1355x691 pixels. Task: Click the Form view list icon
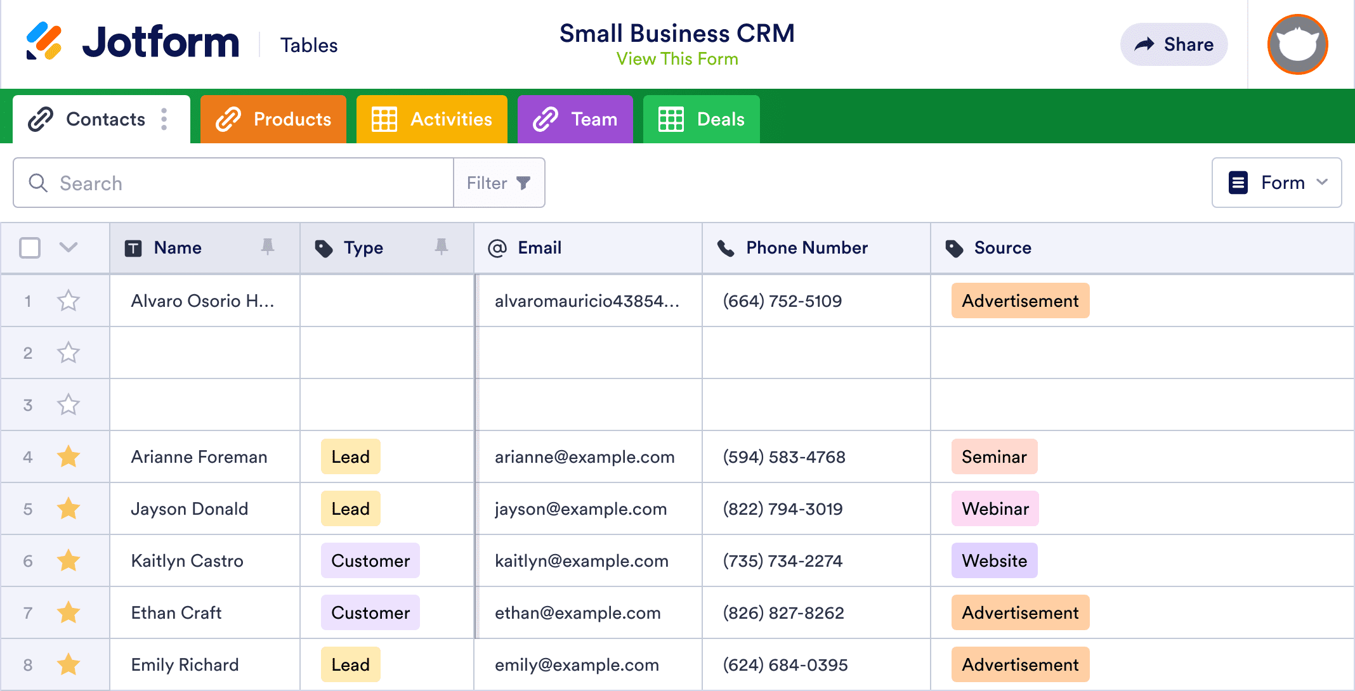tap(1238, 183)
